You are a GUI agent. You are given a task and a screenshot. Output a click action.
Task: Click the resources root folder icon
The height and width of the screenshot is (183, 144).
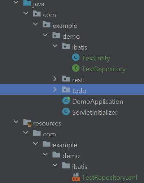pyautogui.click(x=27, y=123)
